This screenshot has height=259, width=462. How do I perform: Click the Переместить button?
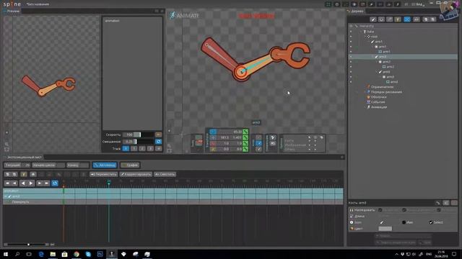pyautogui.click(x=103, y=174)
